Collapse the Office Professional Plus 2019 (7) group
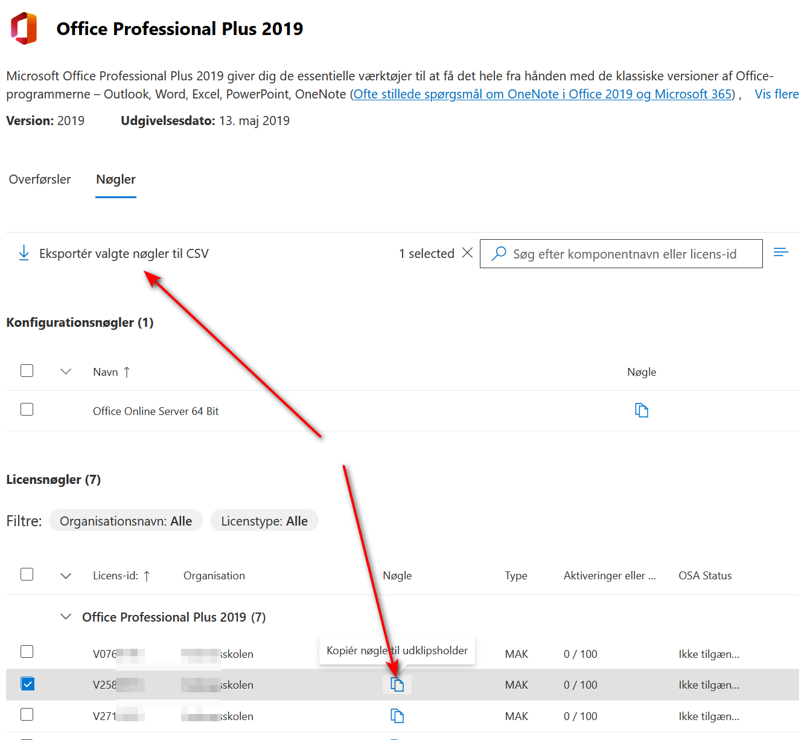The image size is (807, 740). [66, 617]
